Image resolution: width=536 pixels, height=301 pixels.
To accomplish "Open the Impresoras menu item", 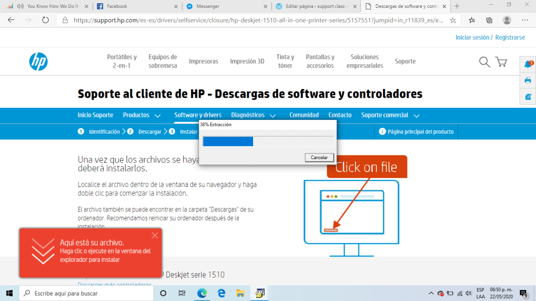I will click(203, 61).
